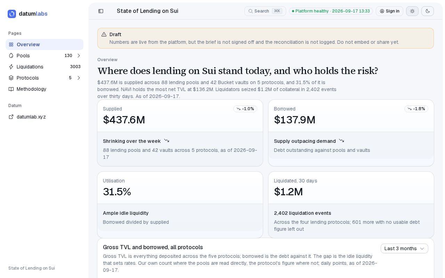The image size is (445, 278).
Task: Open the Methodology page
Action: [44, 89]
